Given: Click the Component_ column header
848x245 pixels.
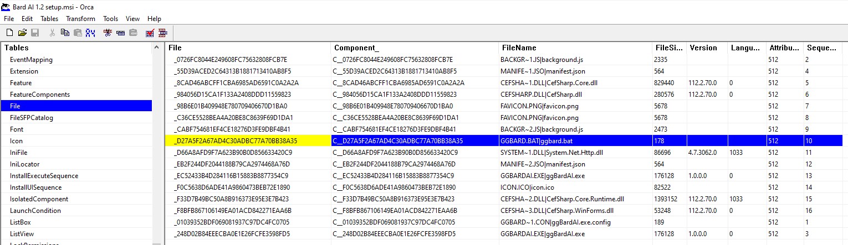Looking at the screenshot, I should click(x=356, y=48).
